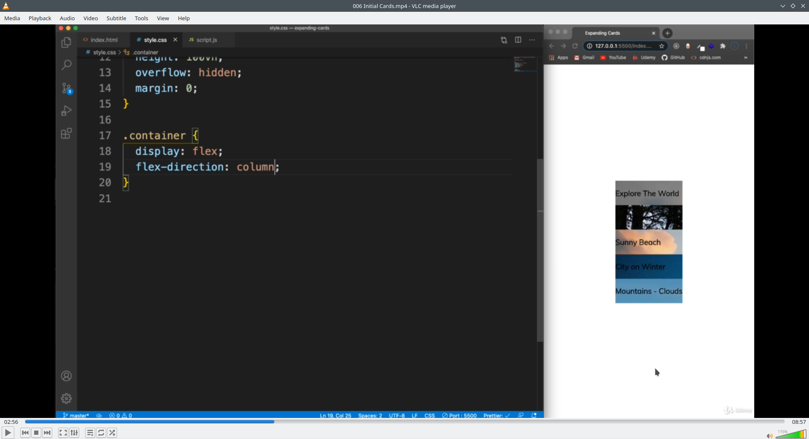
Task: Open the Source Control icon with badge
Action: tap(67, 88)
